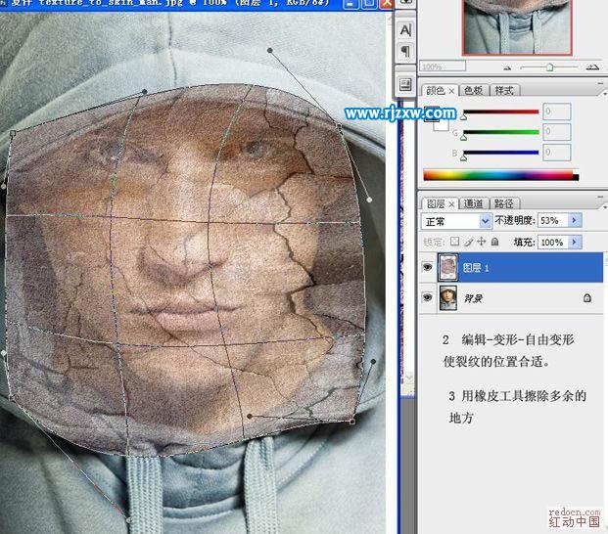This screenshot has width=608, height=534.
Task: Click the Navigator preview thumbnail
Action: coord(517,26)
